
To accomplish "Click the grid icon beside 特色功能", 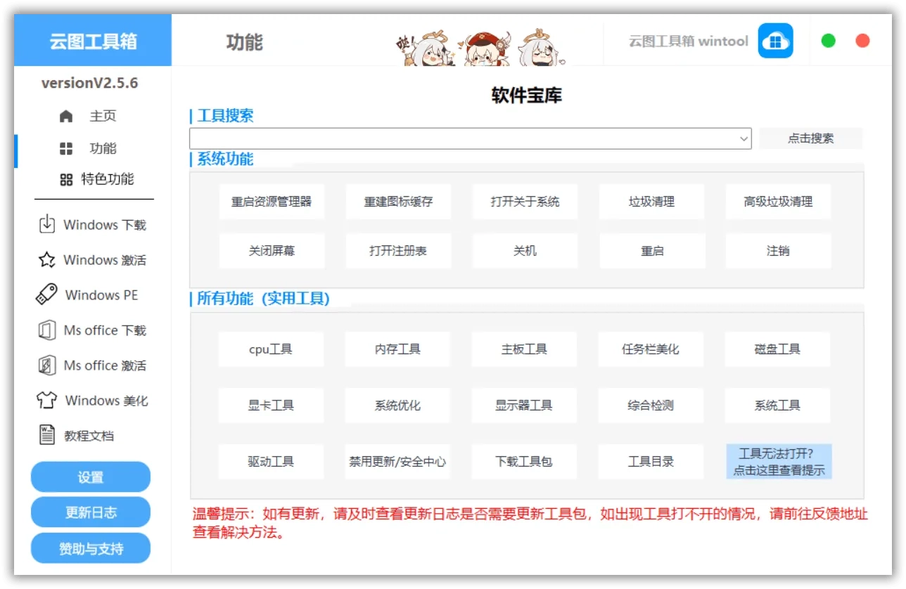I will coord(66,179).
